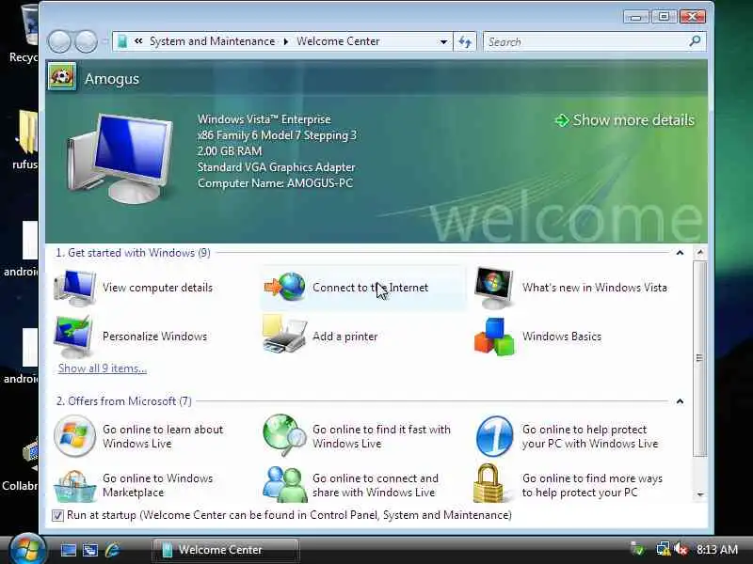Open the Start menu orb
Screen dimensions: 753x564
27,548
